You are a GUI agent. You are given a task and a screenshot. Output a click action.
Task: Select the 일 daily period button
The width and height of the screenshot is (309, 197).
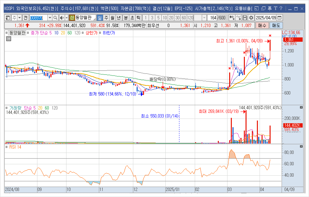100,18
